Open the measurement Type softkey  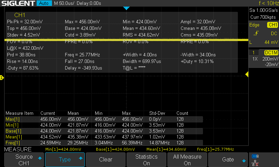pyautogui.click(x=65, y=160)
